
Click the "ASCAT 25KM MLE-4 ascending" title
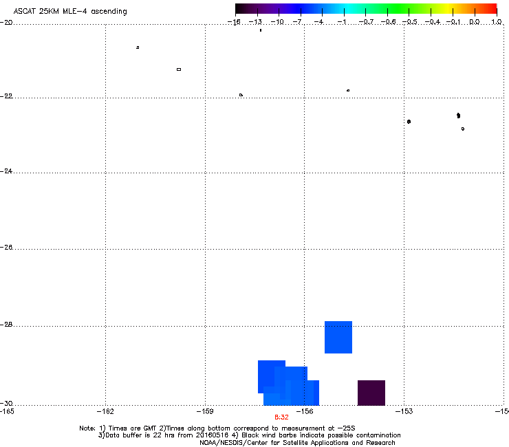[70, 12]
